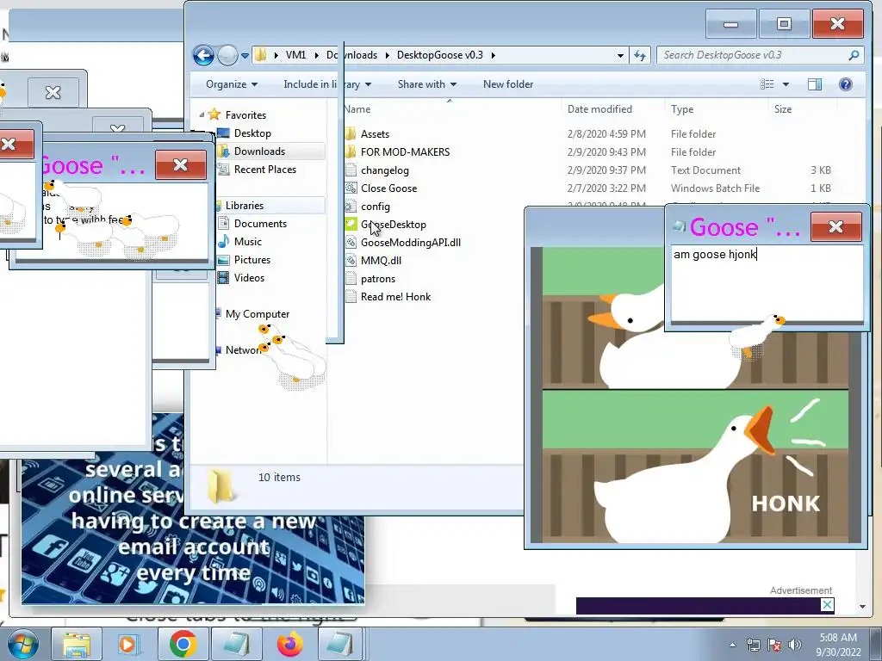
Task: Click New folder in the toolbar
Action: click(508, 84)
